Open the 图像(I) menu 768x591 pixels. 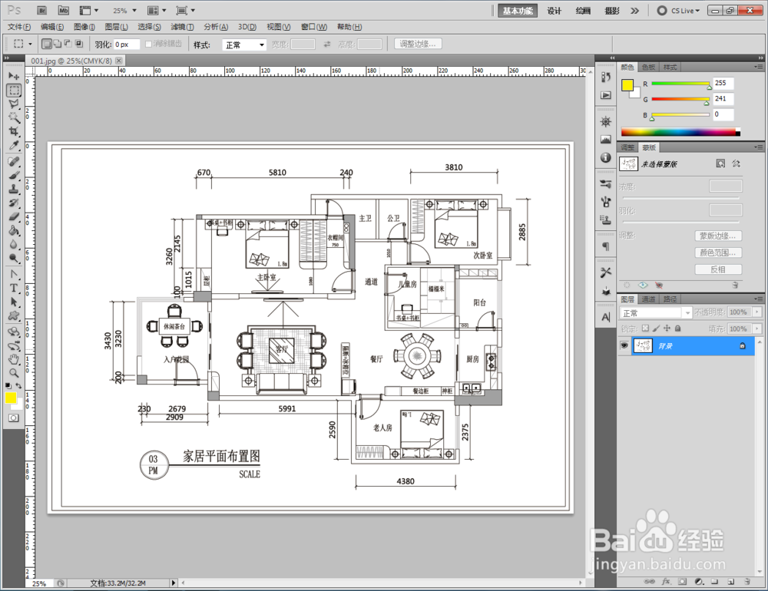(84, 27)
